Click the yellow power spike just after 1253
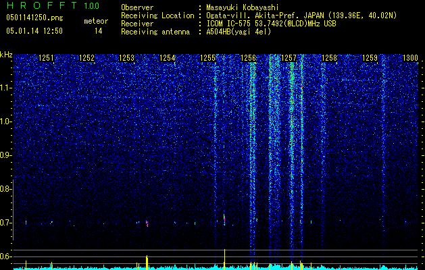Screen dimensions: 425x270 point(147,262)
